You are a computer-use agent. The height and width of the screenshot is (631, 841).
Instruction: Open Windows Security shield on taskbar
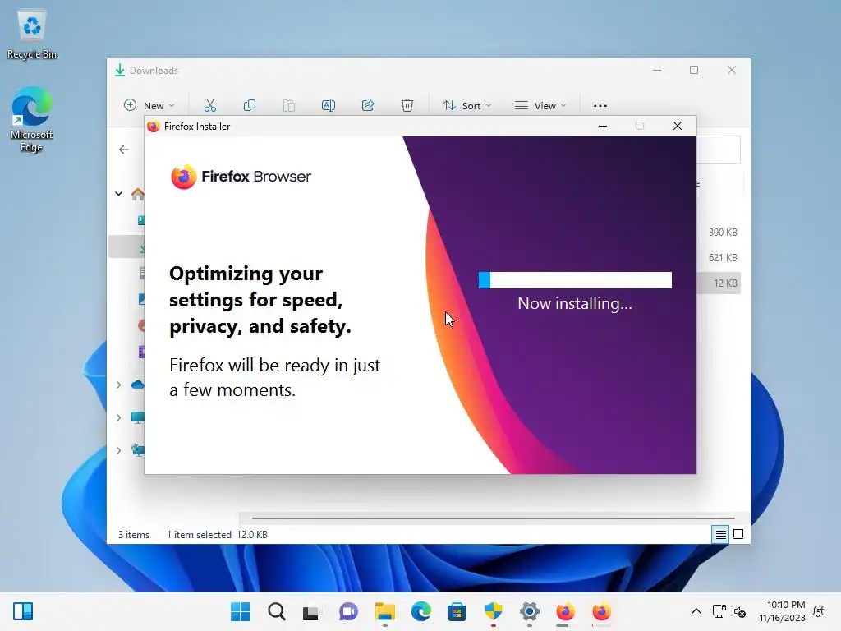pyautogui.click(x=493, y=611)
